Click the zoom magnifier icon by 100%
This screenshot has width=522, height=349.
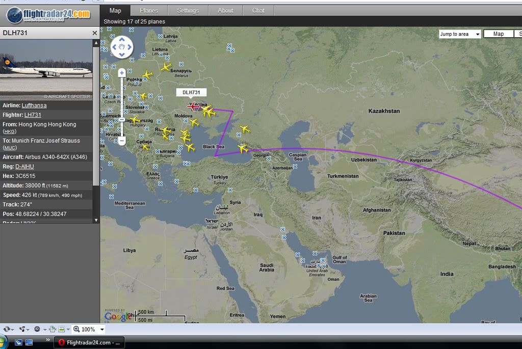(76, 329)
